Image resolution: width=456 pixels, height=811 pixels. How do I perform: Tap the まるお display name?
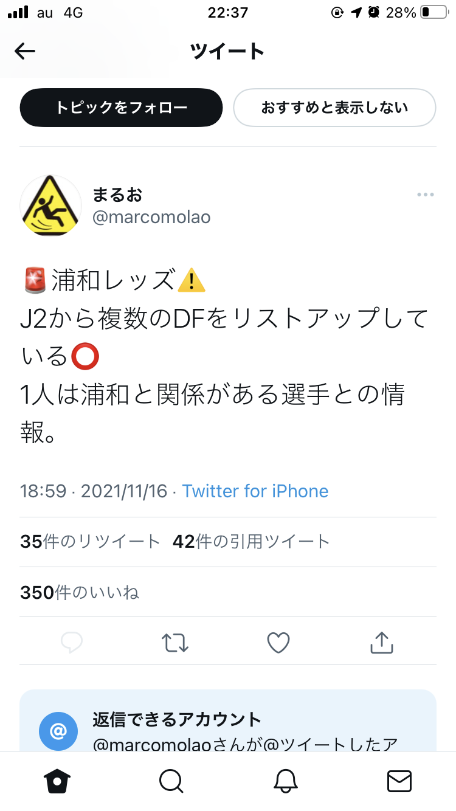pos(117,195)
